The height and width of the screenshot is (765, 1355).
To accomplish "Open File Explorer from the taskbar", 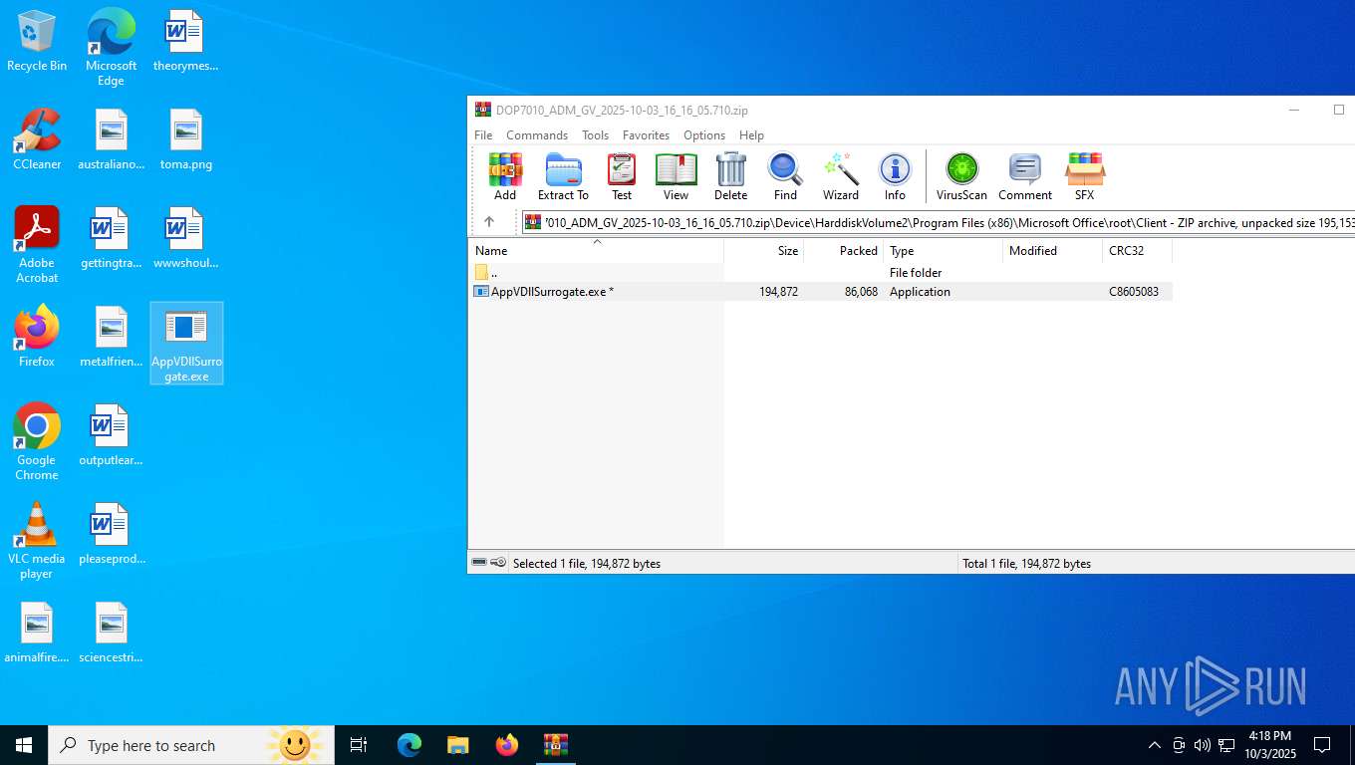I will coord(457,745).
